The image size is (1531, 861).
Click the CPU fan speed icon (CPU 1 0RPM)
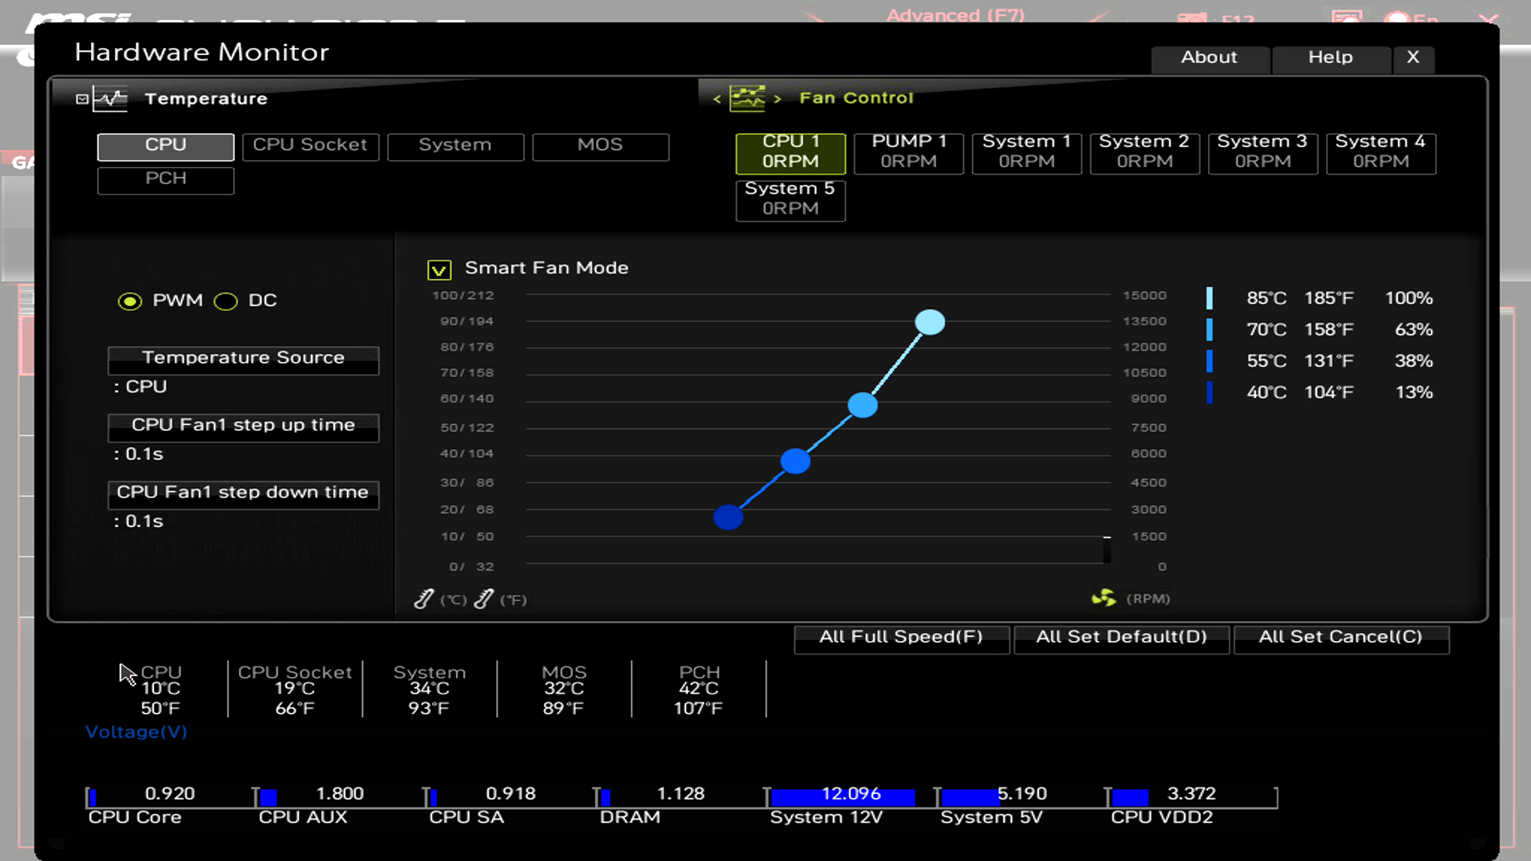(x=791, y=151)
